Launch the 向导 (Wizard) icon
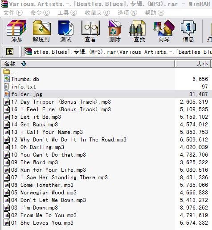 click(x=164, y=31)
